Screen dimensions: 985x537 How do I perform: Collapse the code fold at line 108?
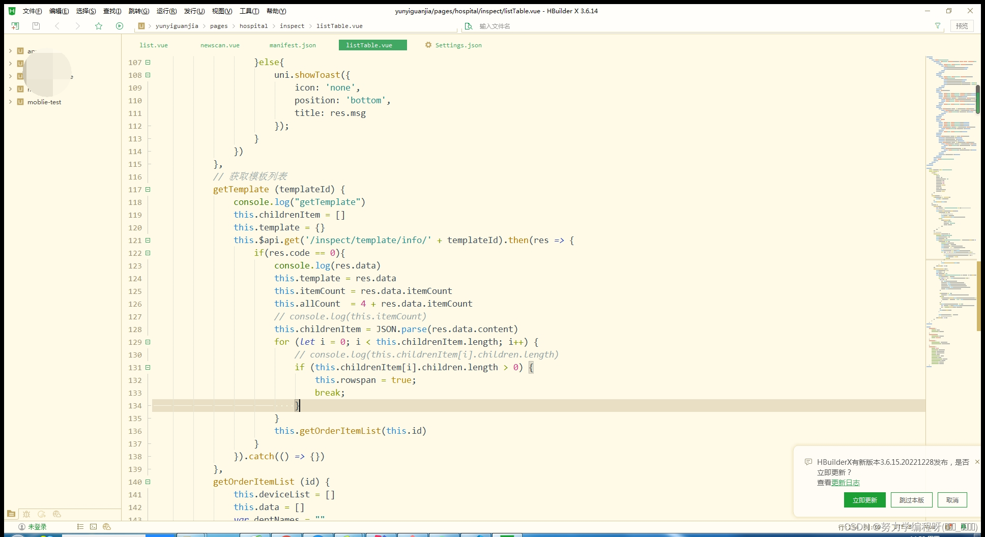pos(148,75)
